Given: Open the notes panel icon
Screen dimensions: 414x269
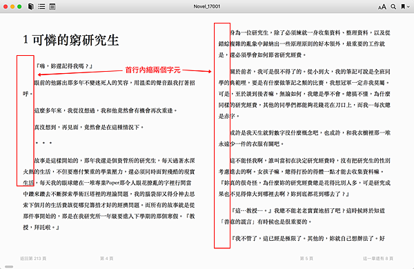Looking at the screenshot, I should point(52,7).
